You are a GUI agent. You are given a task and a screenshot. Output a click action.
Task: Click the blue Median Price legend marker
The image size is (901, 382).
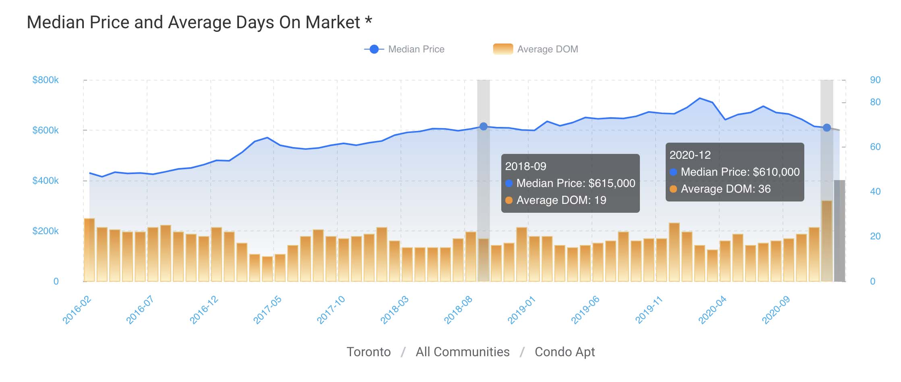point(374,49)
